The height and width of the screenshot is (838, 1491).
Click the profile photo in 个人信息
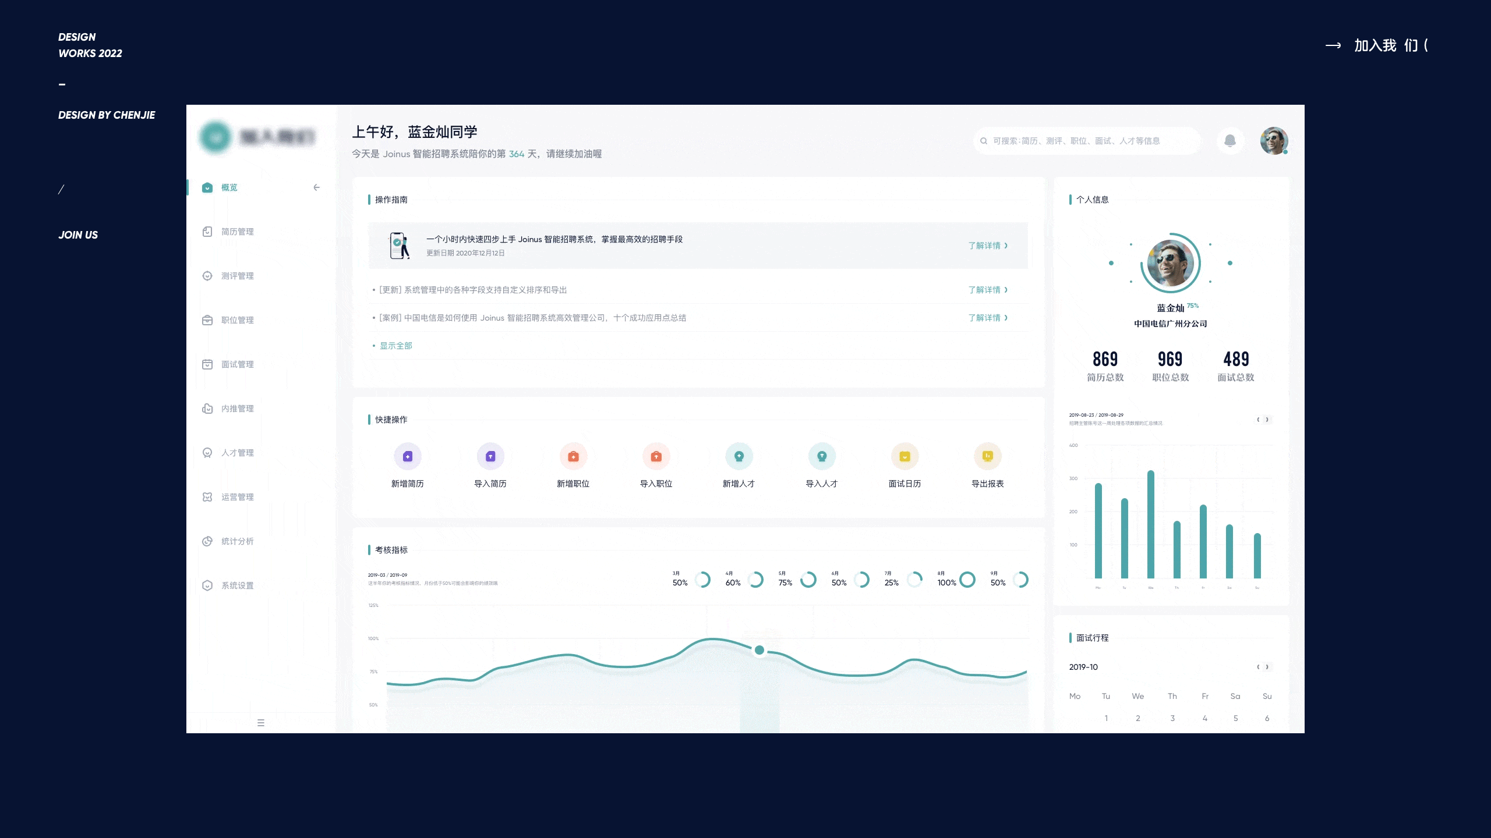[x=1171, y=263]
